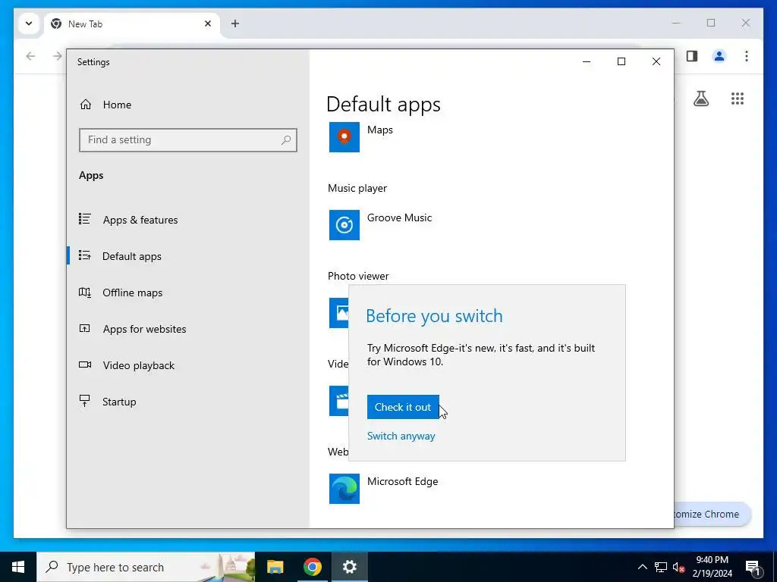777x582 pixels.
Task: Click the Startup icon in sidebar
Action: point(85,401)
